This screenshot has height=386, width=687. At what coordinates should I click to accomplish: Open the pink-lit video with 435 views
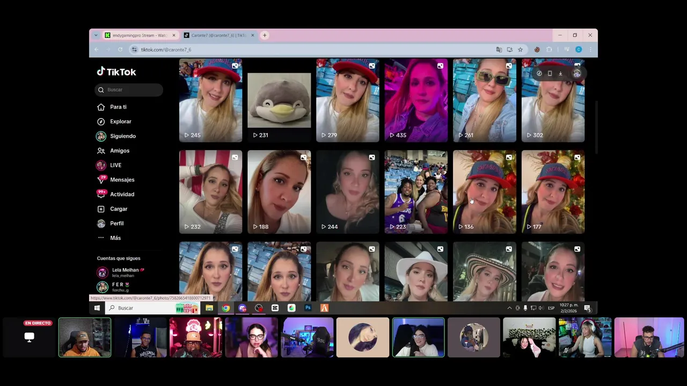click(416, 100)
